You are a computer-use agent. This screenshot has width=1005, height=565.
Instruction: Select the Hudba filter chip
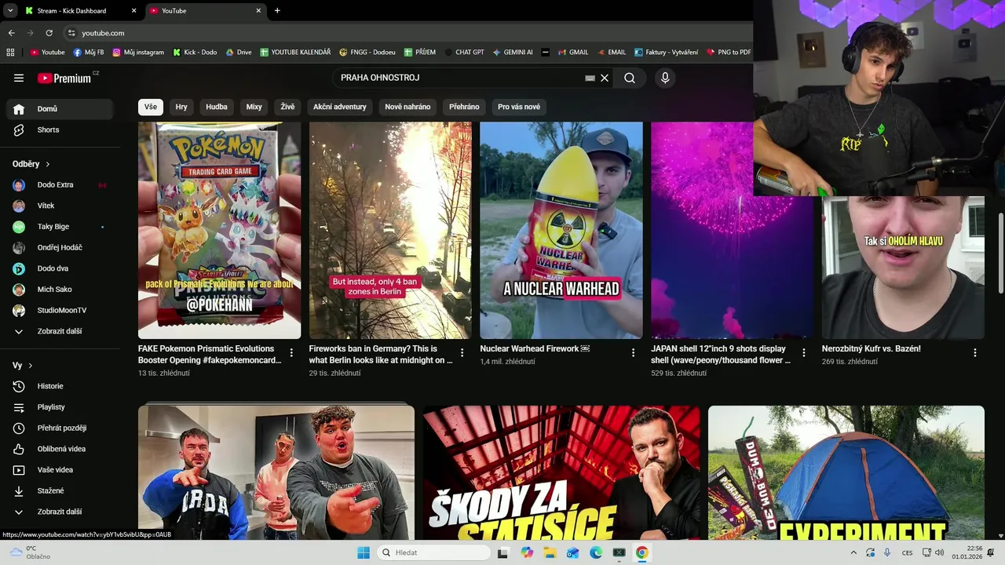217,107
